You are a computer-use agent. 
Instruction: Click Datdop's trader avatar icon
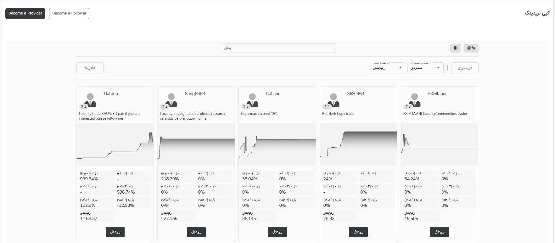coord(90,99)
